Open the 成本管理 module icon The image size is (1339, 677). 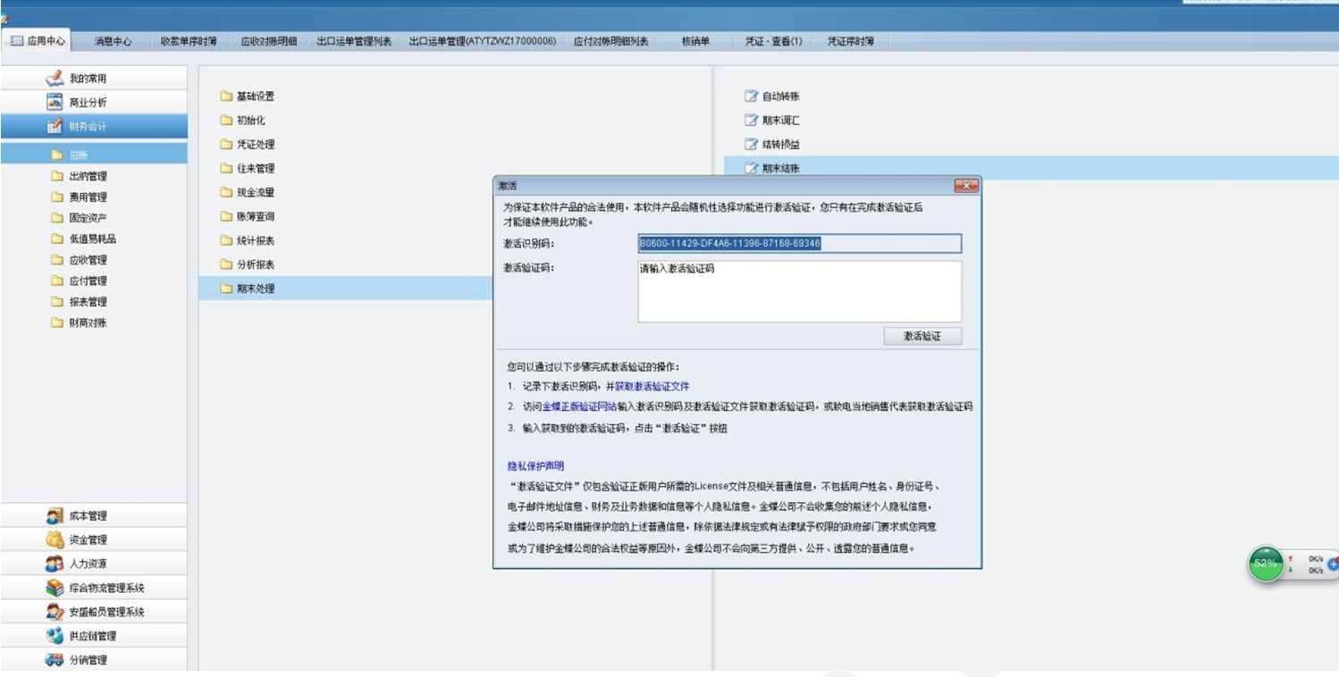coord(55,516)
